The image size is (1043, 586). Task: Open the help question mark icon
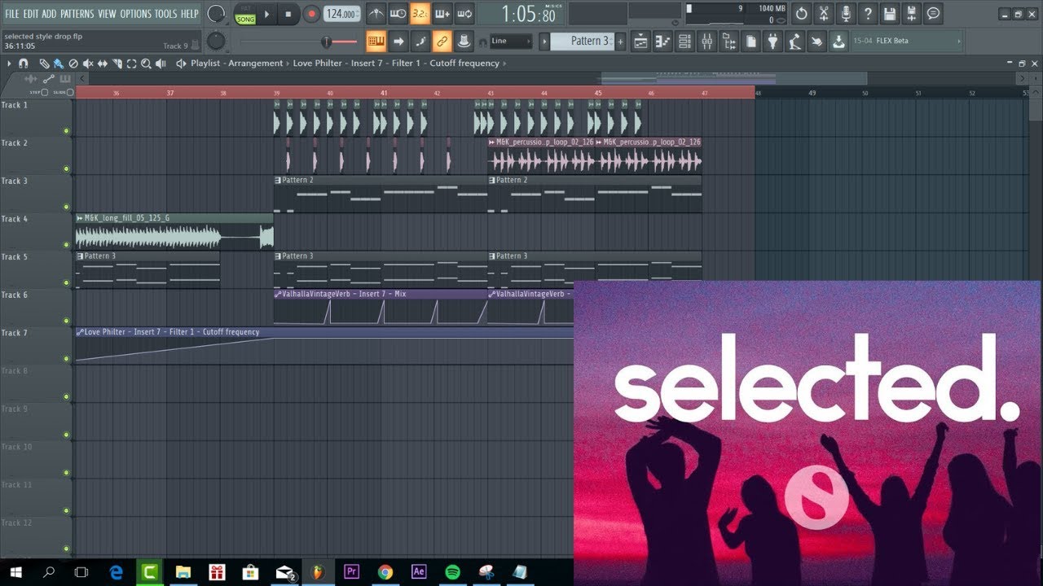(x=868, y=14)
